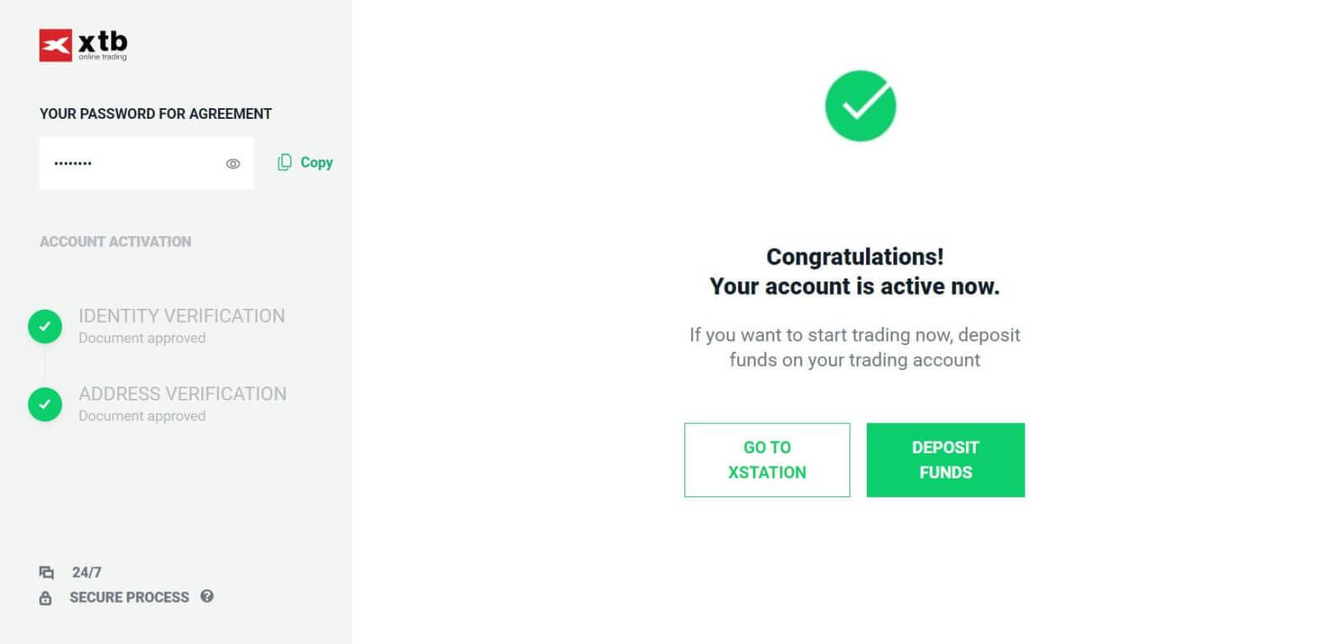Click the XTB online trading logo

point(81,45)
